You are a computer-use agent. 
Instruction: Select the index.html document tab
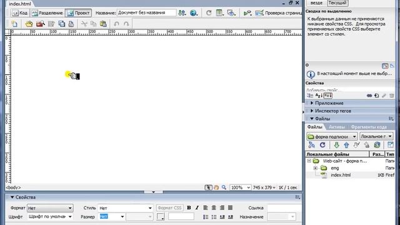coord(20,4)
